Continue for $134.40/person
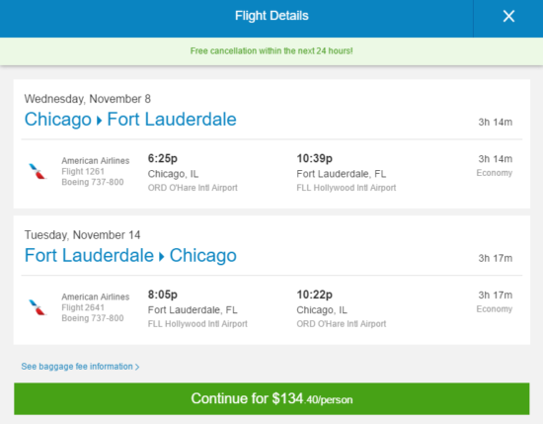 point(271,398)
